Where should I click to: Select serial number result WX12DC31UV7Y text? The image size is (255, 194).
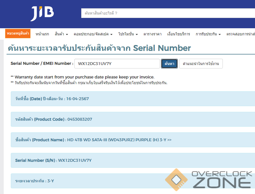pyautogui.click(x=75, y=160)
